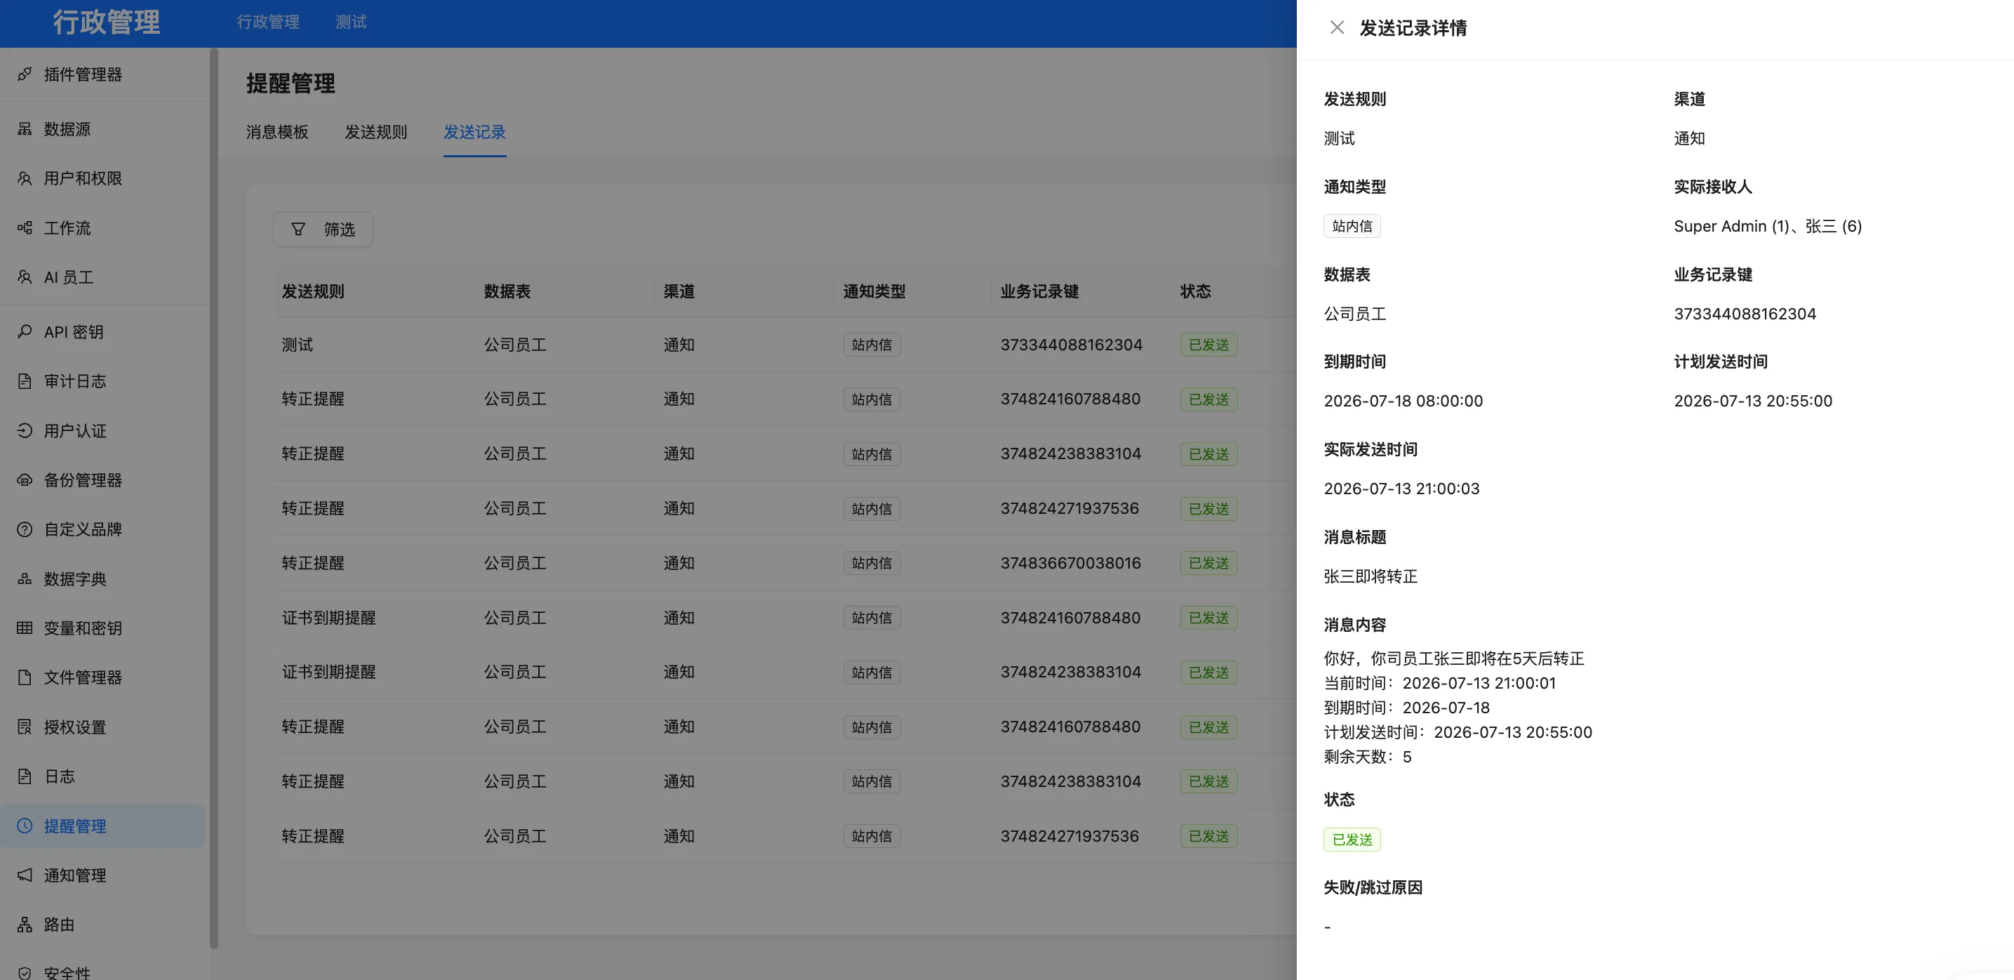The width and height of the screenshot is (2014, 980).
Task: Click the 通知管理 megaphone icon
Action: (25, 875)
